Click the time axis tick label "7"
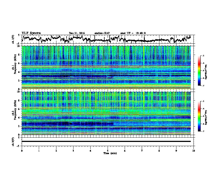This screenshot has height=169, width=218. coord(142,150)
